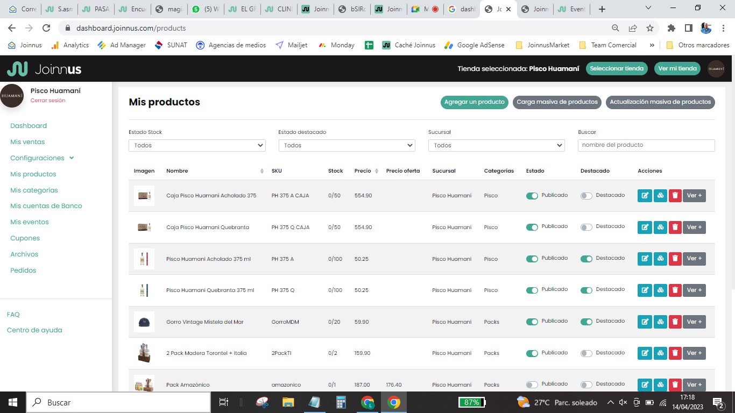Disable Destacado for Pisco Huamani Acholado 375 ml
This screenshot has width=735, height=413.
[586, 259]
